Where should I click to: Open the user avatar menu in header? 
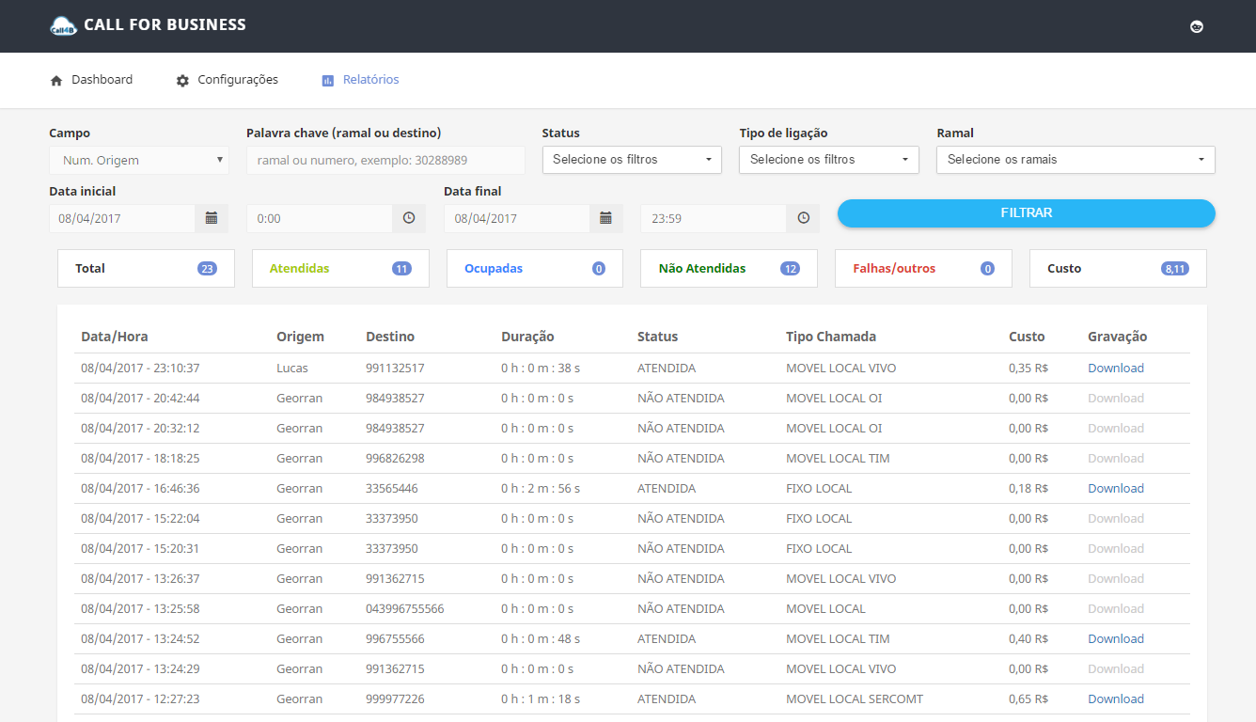(1197, 26)
